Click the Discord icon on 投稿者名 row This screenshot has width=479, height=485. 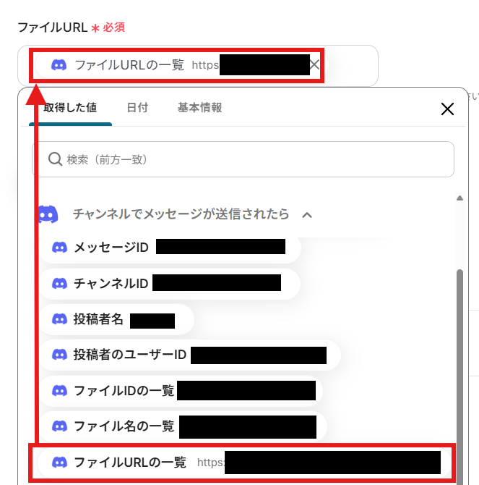(x=59, y=319)
